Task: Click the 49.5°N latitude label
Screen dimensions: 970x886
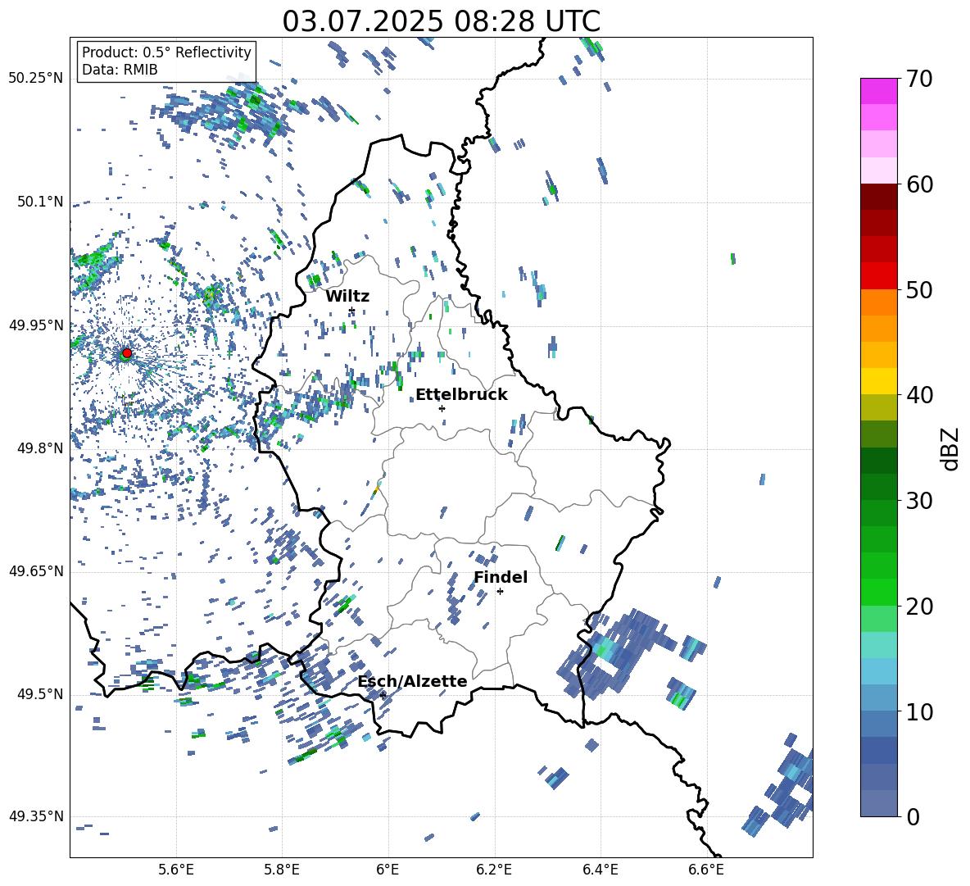Action: point(39,693)
